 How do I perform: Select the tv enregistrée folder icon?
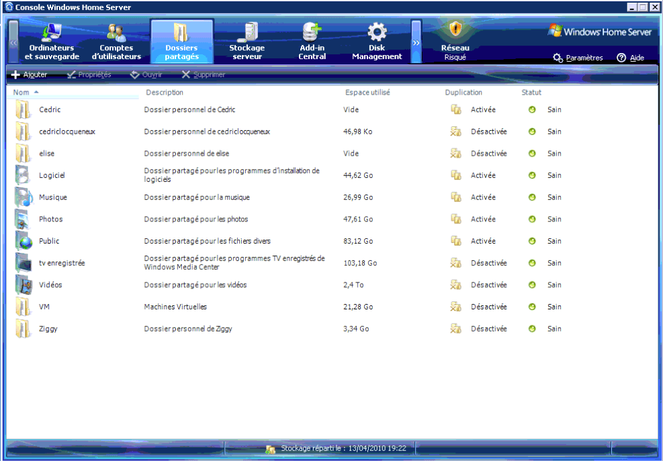coord(23,263)
